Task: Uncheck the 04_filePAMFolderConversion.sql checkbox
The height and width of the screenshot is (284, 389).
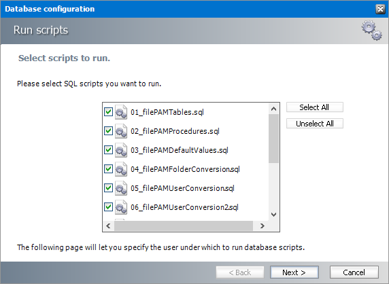Action: [x=108, y=169]
